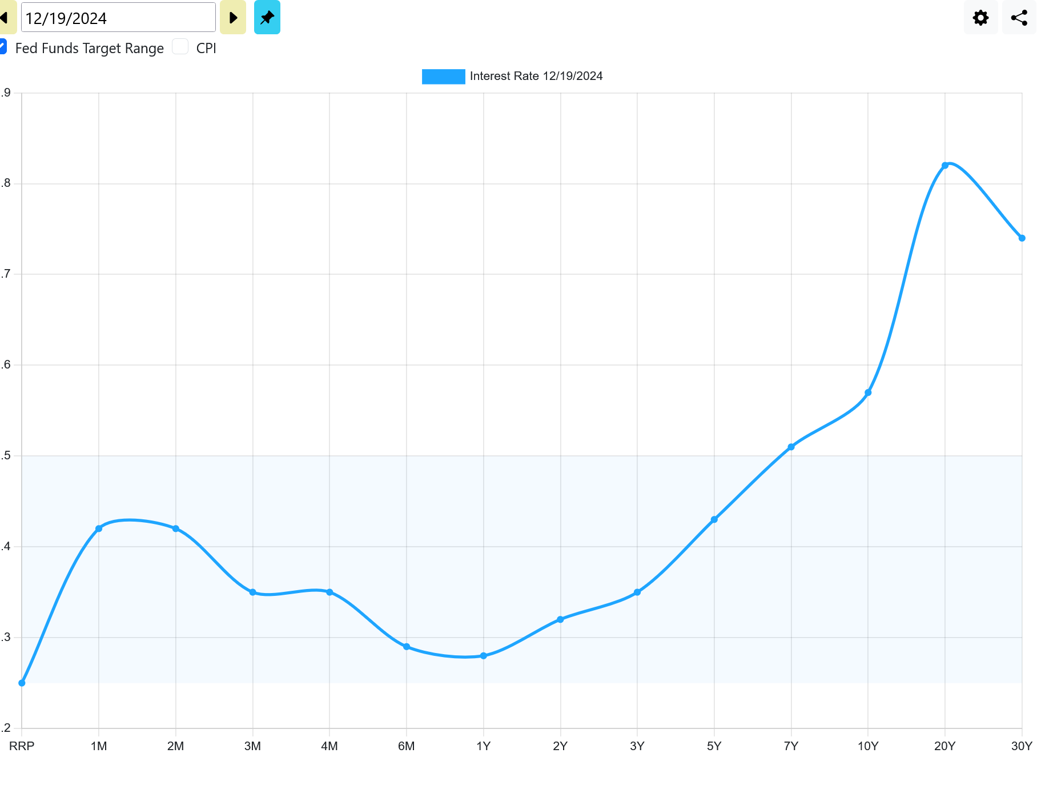Open chart settings gear
The width and height of the screenshot is (1049, 793).
(980, 18)
